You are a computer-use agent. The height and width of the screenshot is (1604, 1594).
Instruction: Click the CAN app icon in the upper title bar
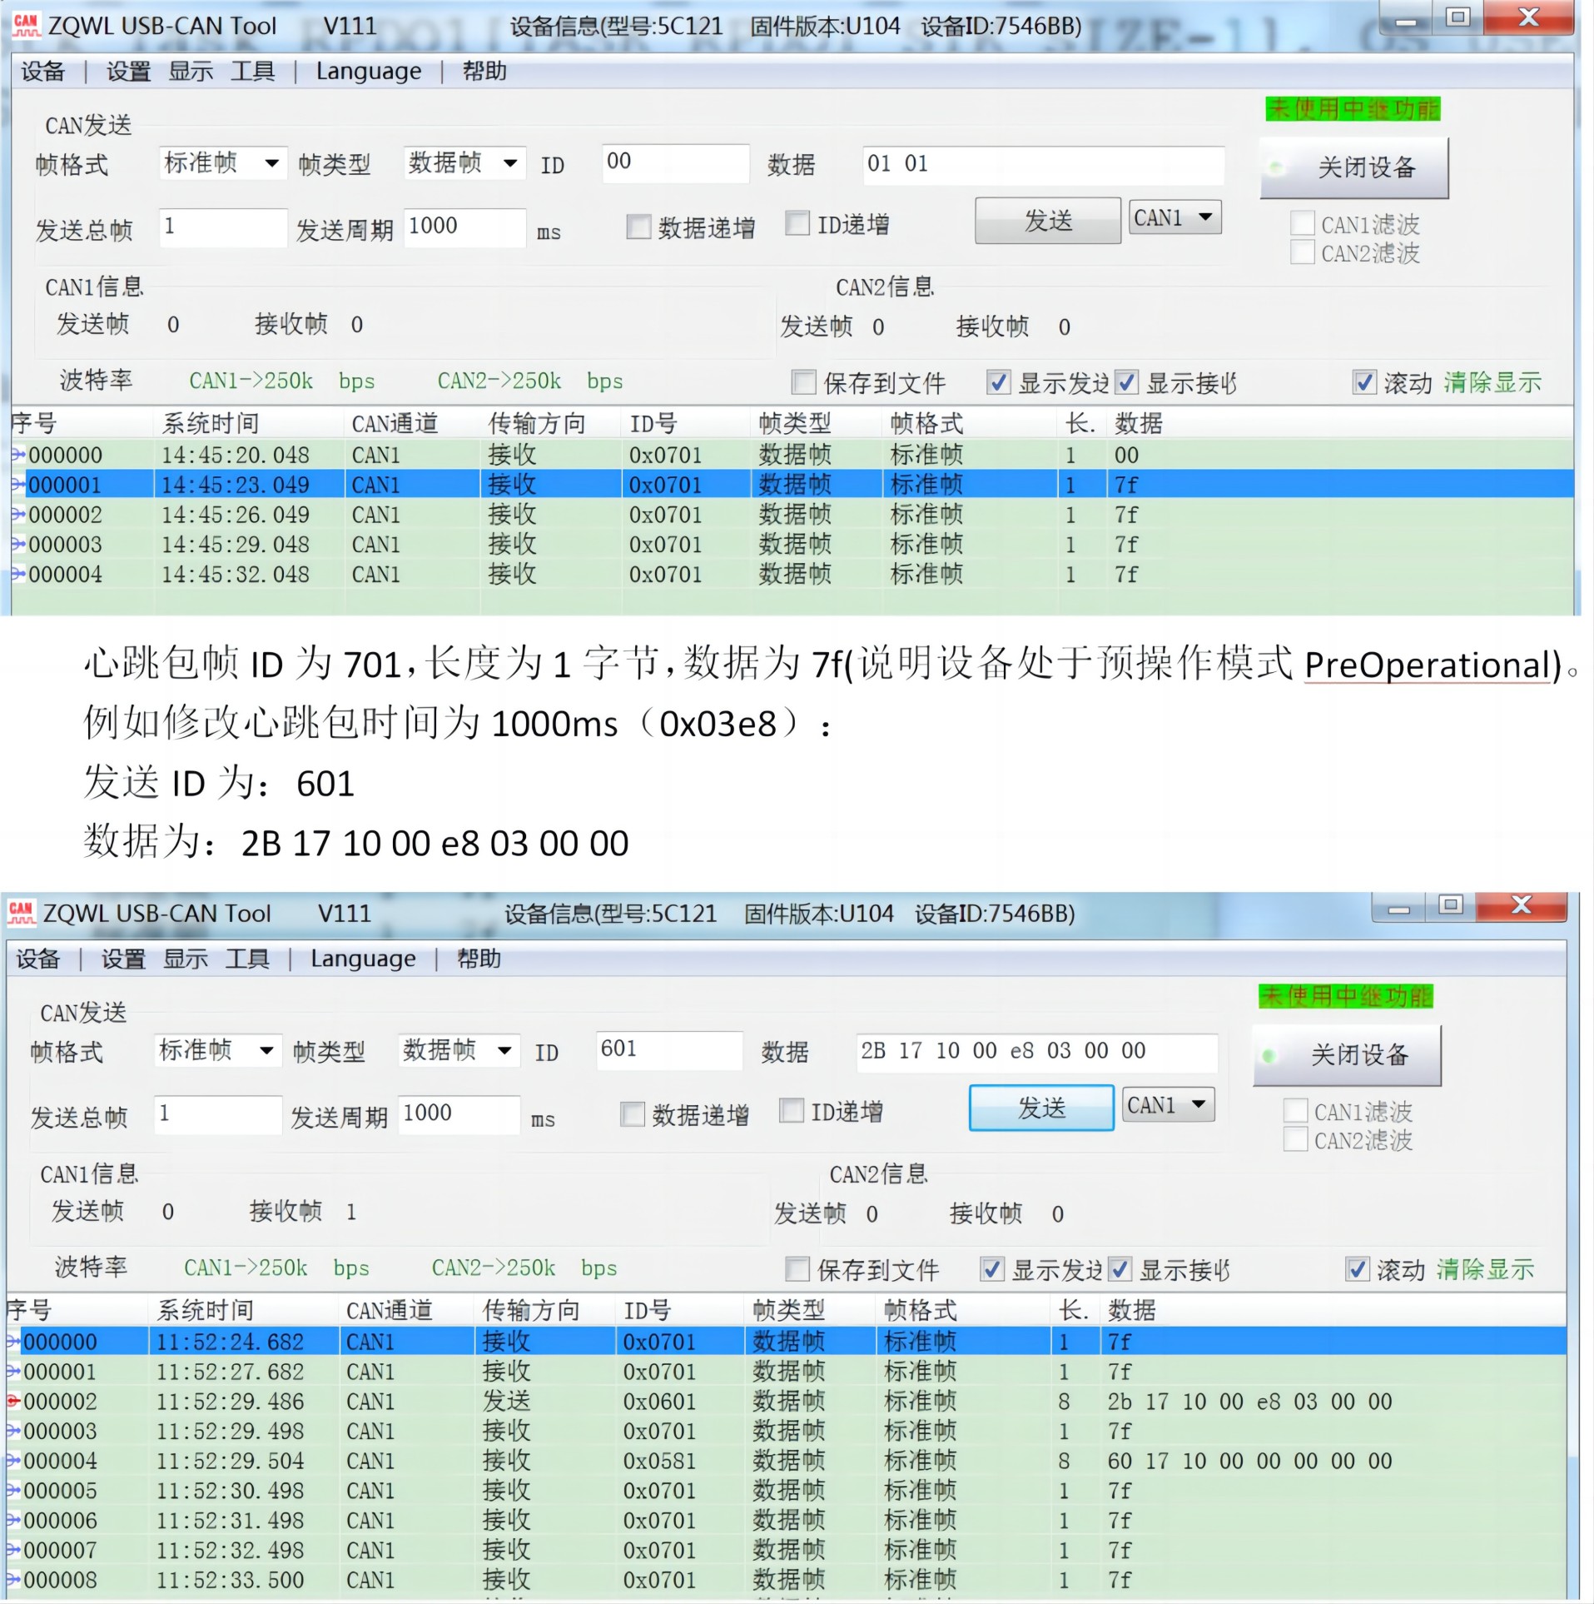26,25
